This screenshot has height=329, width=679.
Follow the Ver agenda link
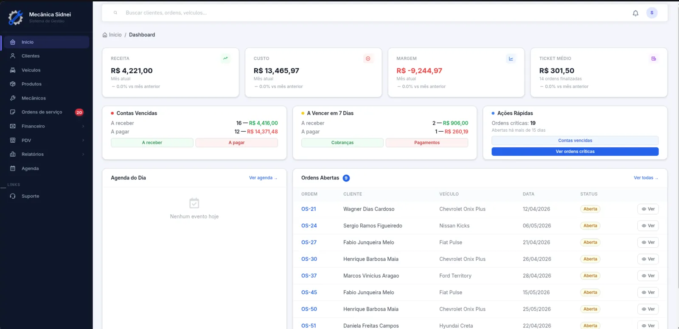[263, 178]
